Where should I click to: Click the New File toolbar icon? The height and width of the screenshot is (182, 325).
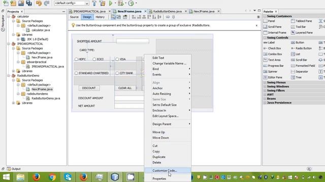tap(6, 3)
